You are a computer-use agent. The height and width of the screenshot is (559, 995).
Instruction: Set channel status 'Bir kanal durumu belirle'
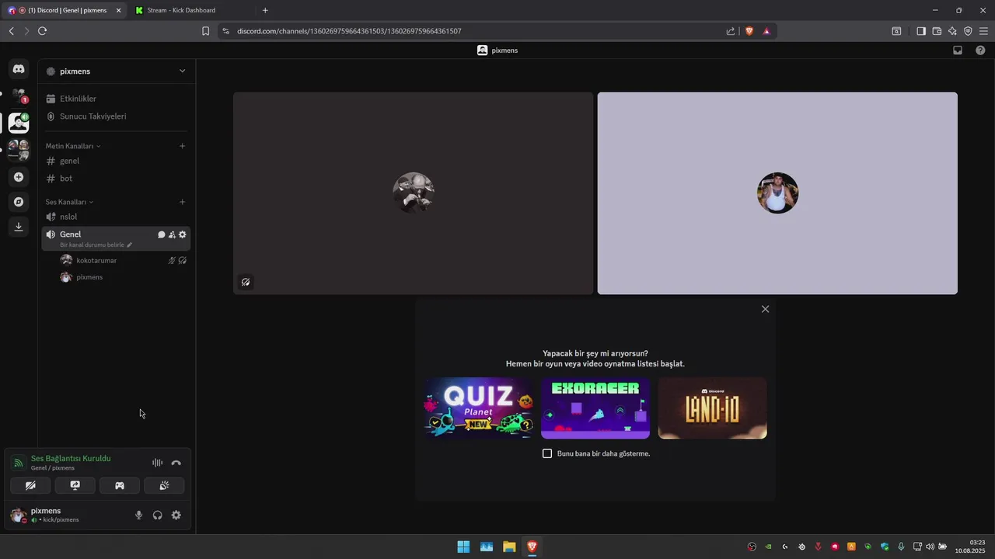(96, 245)
